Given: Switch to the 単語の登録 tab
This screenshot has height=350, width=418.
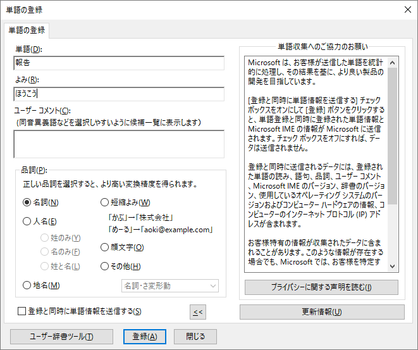Looking at the screenshot, I should (27, 30).
